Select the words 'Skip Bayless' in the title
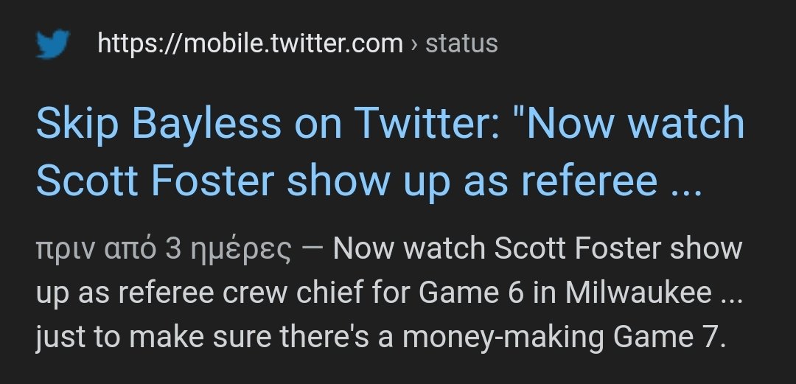Viewport: 796px width, 384px height. coord(158,125)
